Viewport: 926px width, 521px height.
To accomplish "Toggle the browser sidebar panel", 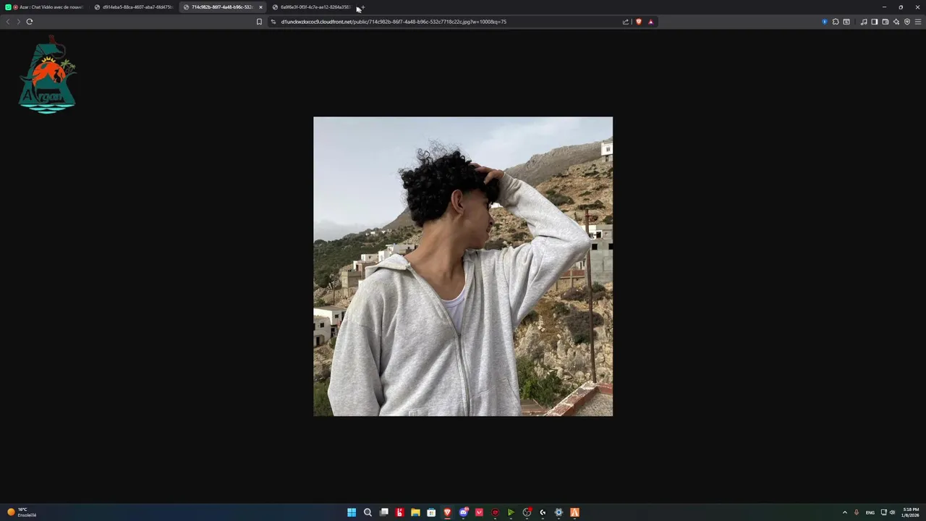I will tap(875, 22).
